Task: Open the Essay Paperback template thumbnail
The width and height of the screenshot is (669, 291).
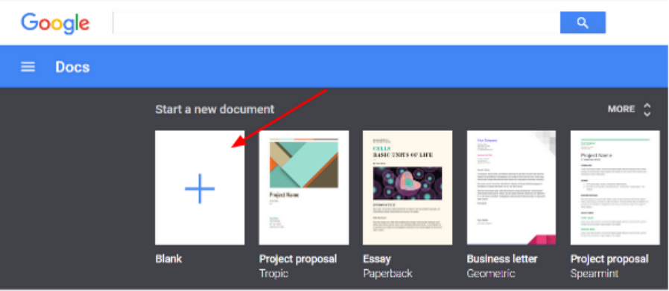Action: [408, 188]
